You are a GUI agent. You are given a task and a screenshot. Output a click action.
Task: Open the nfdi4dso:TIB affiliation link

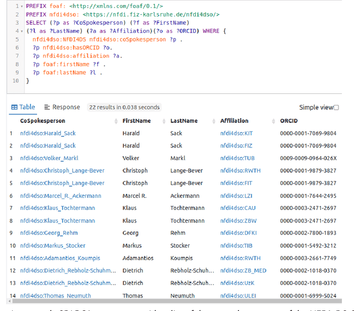(236, 246)
